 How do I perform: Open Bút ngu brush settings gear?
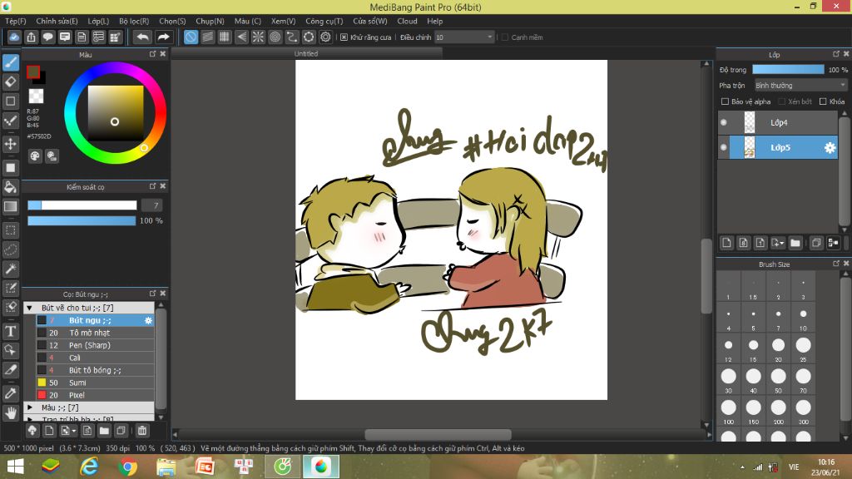coord(148,320)
